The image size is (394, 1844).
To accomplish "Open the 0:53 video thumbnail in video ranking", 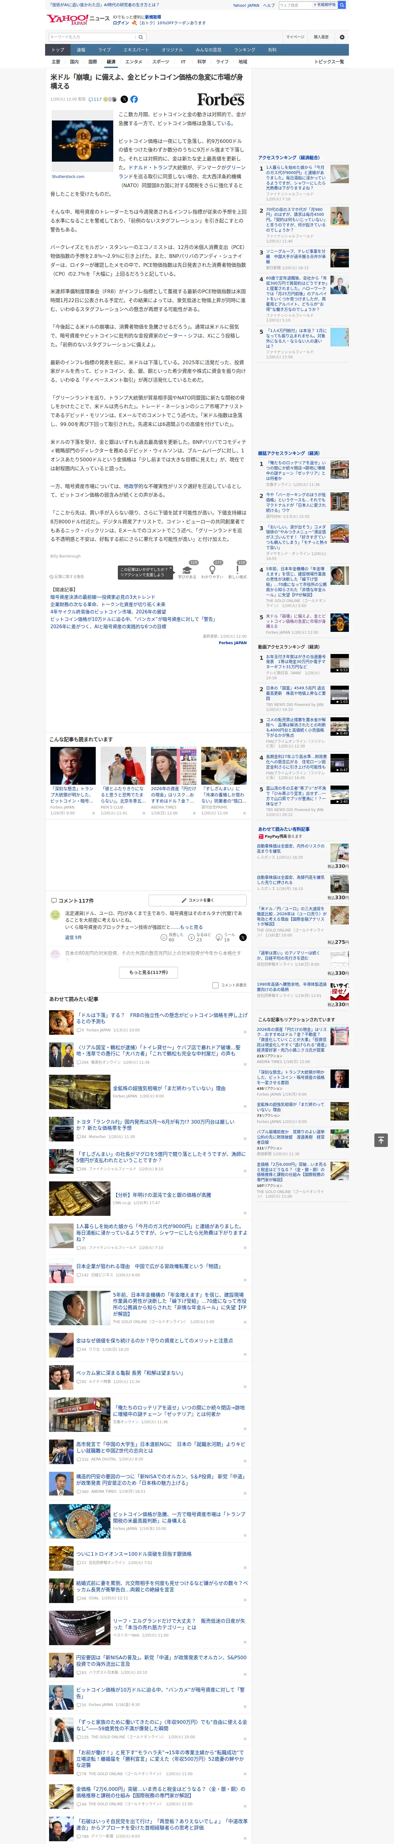I will [340, 663].
